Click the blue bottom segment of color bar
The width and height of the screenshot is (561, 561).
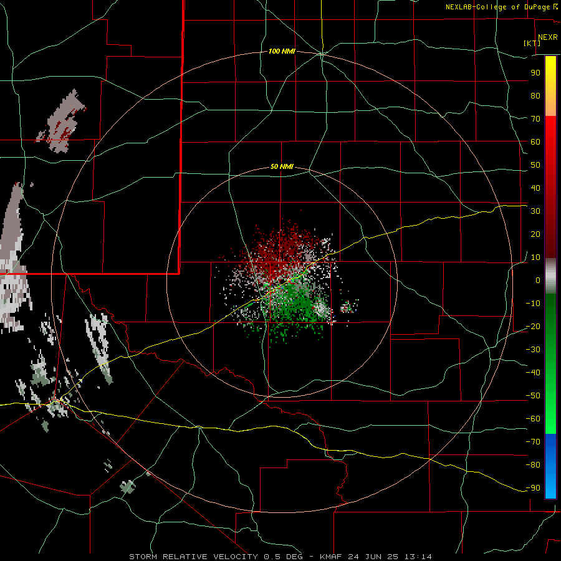[550, 466]
